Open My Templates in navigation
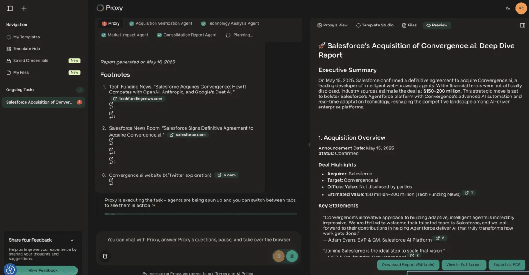The image size is (529, 275). pyautogui.click(x=26, y=37)
